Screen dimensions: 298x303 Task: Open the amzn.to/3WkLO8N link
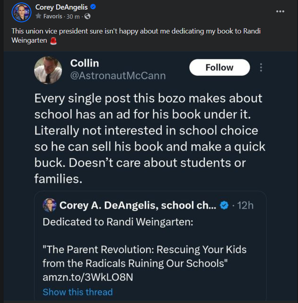[x=88, y=277]
